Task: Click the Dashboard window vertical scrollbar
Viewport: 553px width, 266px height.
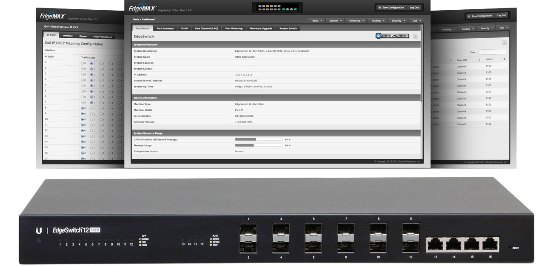Action: click(x=422, y=64)
